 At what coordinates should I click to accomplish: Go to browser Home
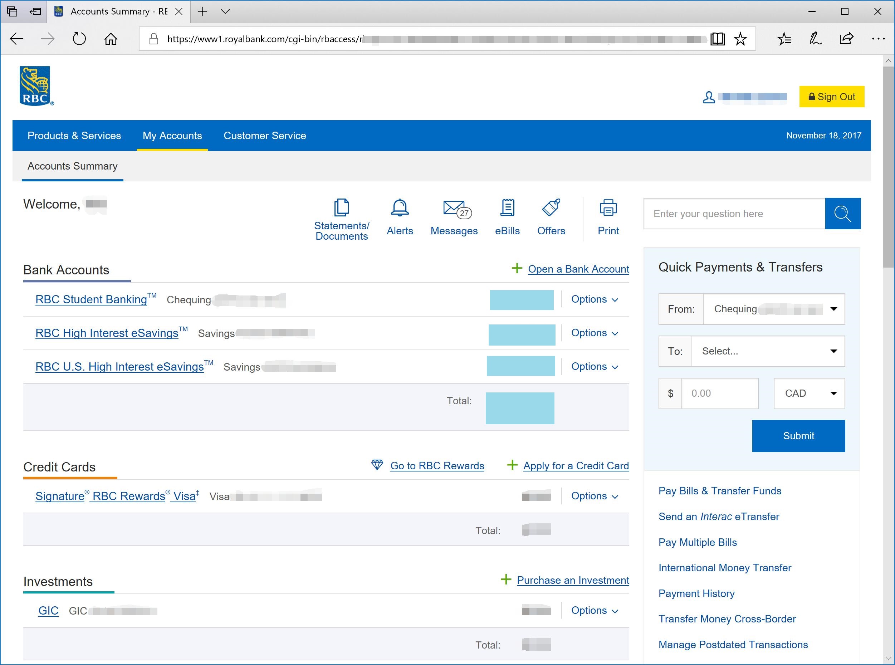[111, 39]
